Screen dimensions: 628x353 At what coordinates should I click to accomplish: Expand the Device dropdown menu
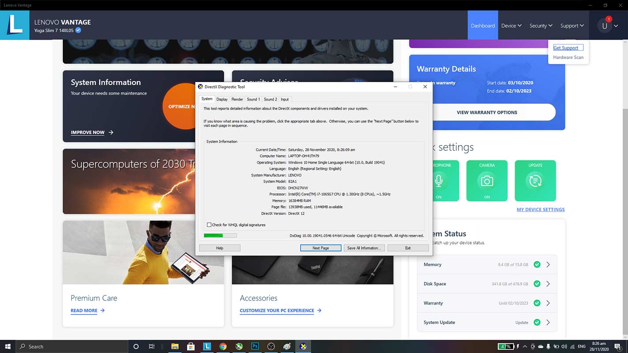tap(511, 26)
